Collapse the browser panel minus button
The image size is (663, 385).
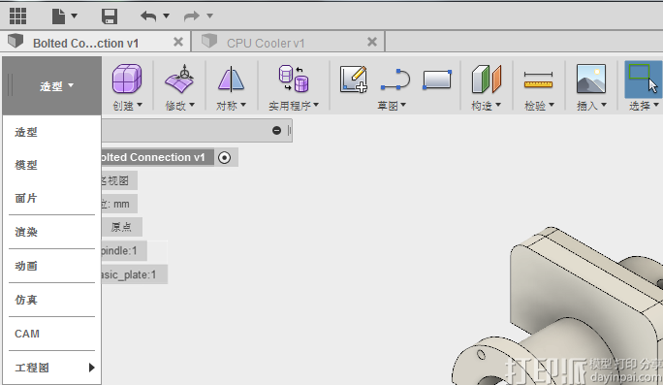(x=276, y=130)
